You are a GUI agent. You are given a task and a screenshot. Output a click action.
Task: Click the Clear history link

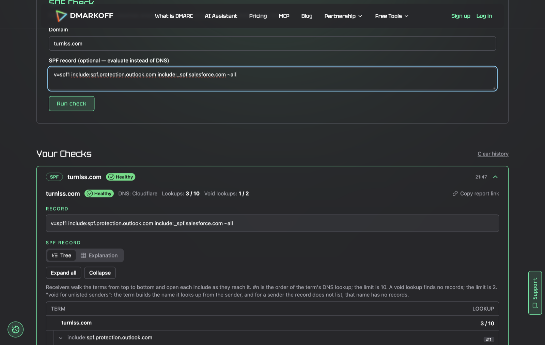(x=493, y=154)
